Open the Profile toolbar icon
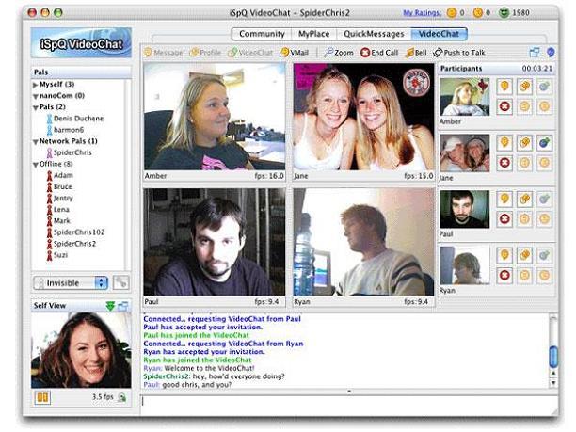The image size is (576, 432). click(205, 53)
